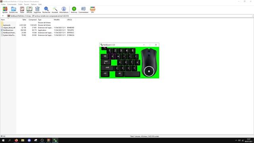This screenshot has width=254, height=143.
Task: Click the Ajouter toolbar icon in WinRAR
Action: point(5,10)
